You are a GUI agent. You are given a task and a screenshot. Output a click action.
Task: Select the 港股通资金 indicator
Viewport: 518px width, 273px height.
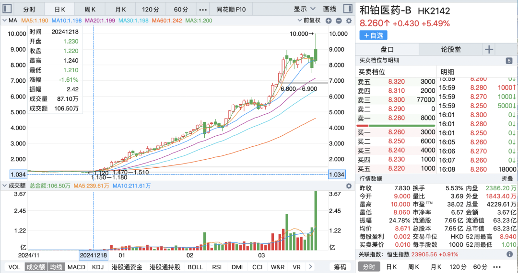coord(127,267)
